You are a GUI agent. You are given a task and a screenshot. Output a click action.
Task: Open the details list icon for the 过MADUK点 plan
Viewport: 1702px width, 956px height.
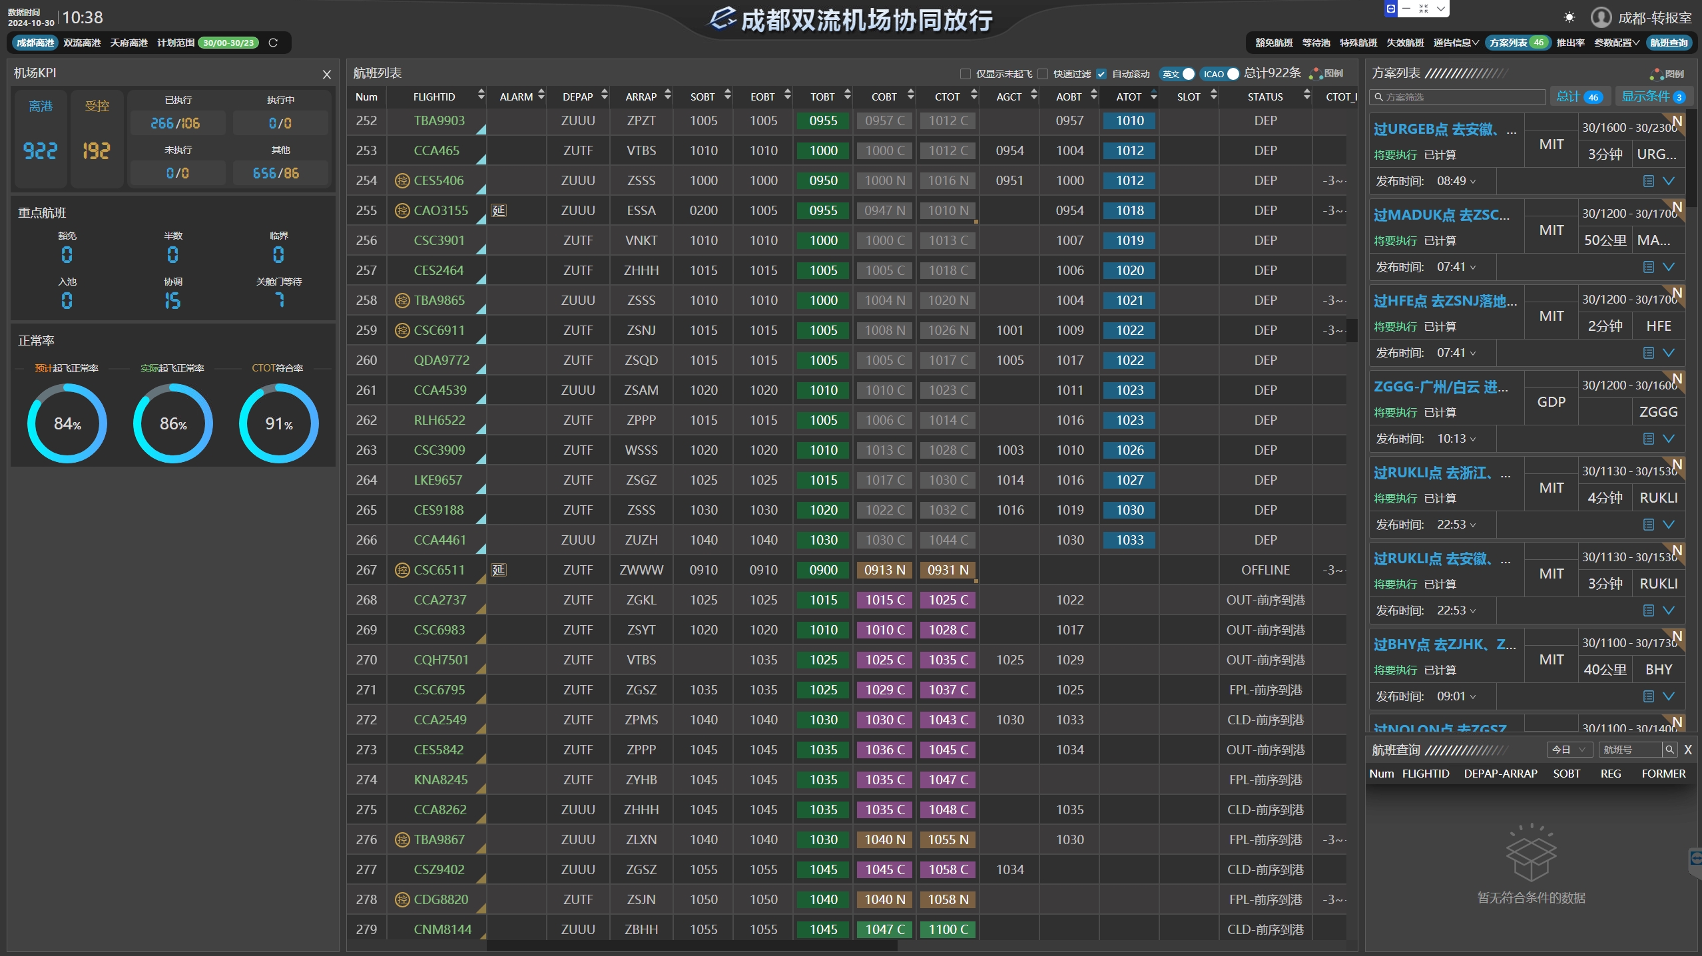1649,267
